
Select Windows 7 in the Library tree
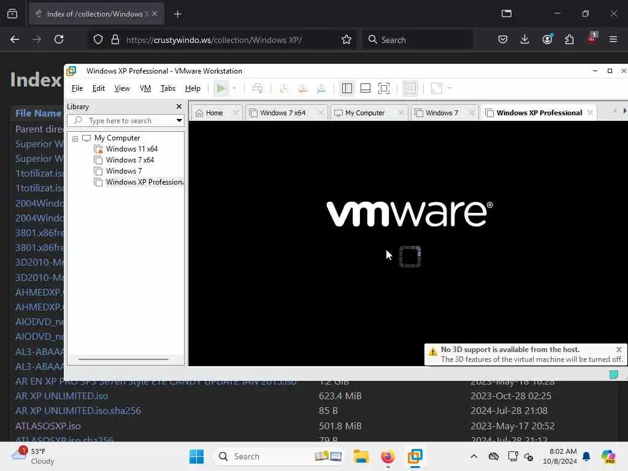pyautogui.click(x=124, y=171)
